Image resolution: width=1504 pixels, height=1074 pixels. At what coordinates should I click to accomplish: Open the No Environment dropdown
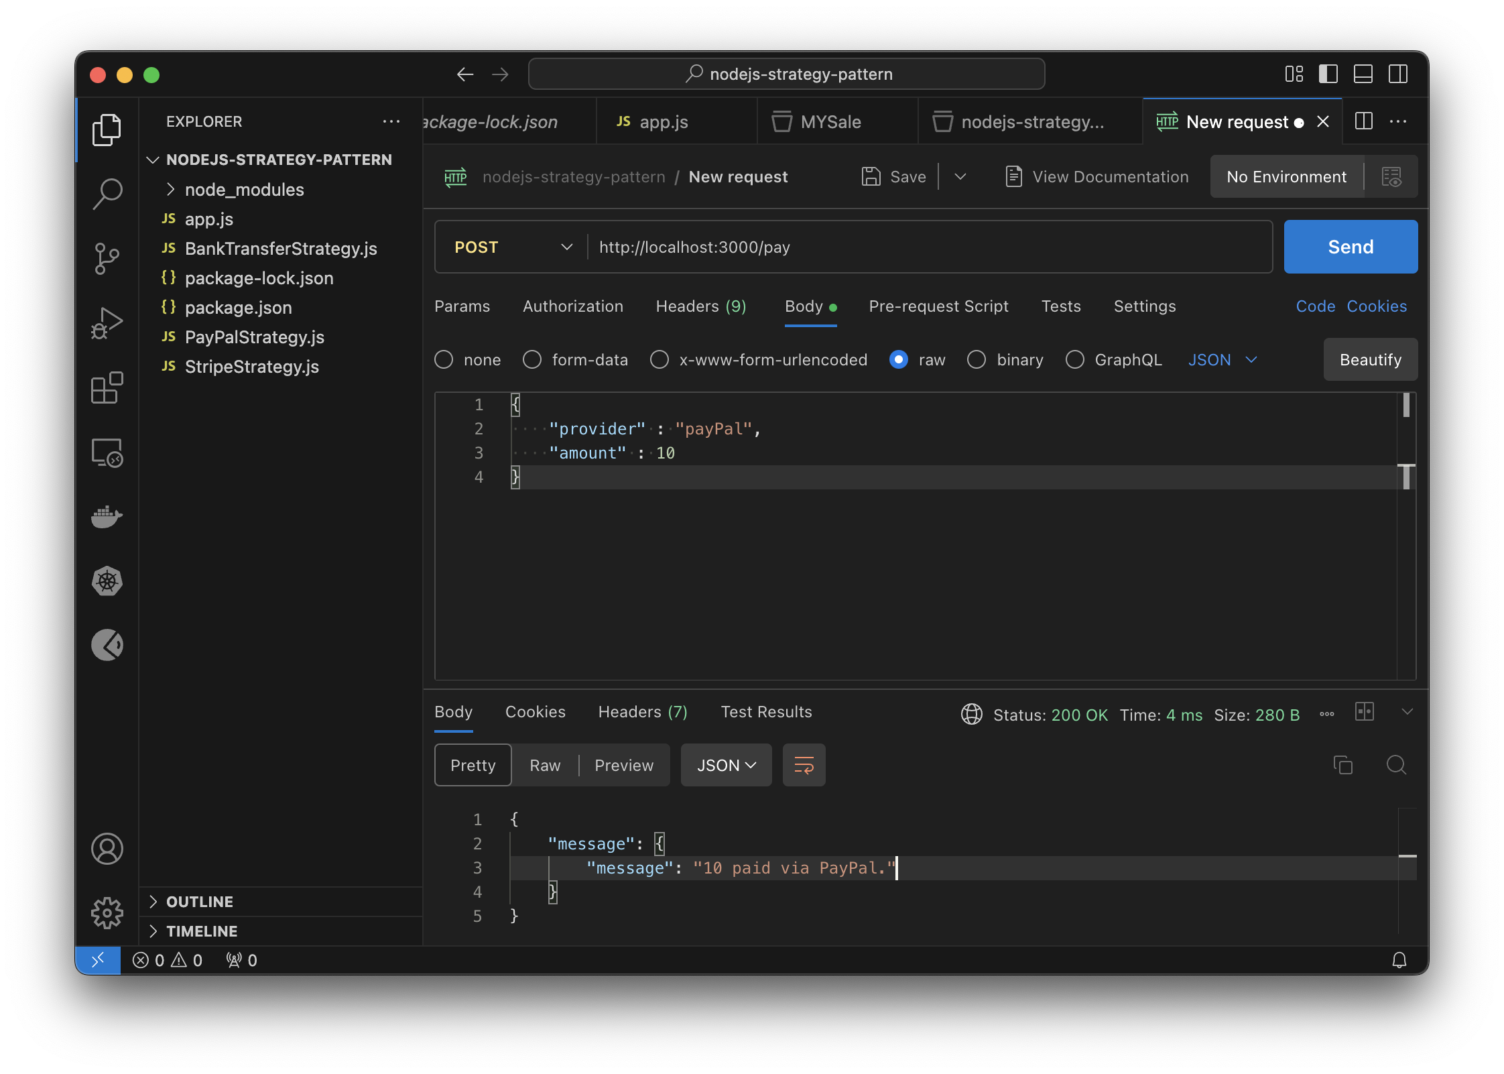tap(1286, 177)
